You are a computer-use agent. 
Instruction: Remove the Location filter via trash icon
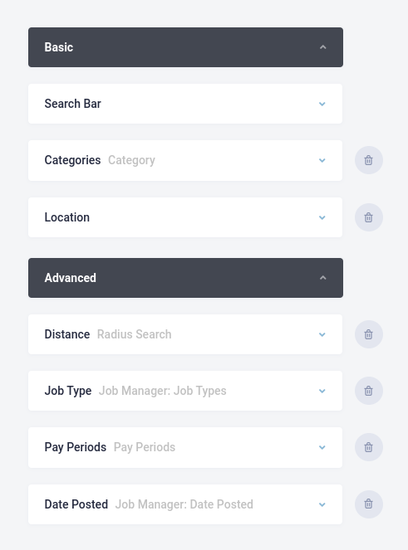point(369,217)
